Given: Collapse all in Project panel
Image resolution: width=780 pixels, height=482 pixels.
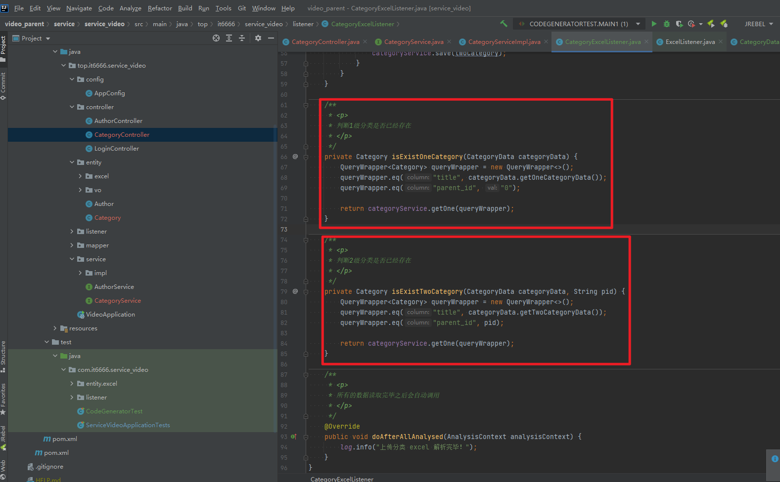Looking at the screenshot, I should point(242,38).
